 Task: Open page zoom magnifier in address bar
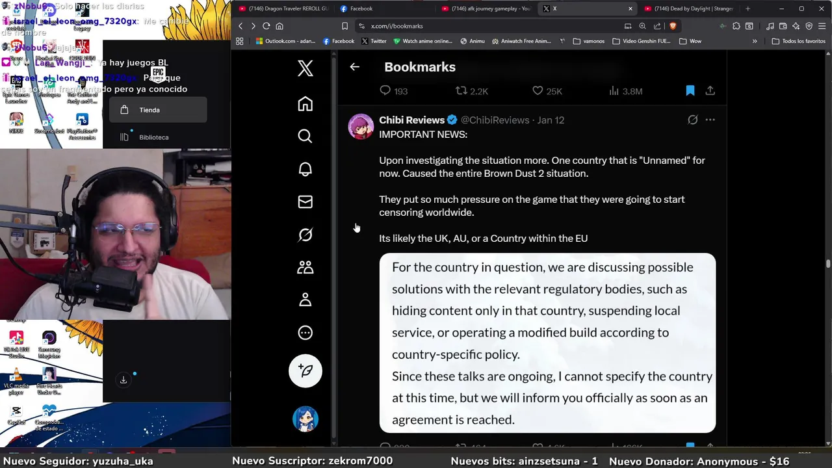642,26
